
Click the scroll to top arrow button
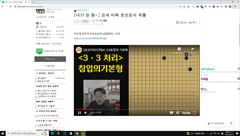(231, 123)
